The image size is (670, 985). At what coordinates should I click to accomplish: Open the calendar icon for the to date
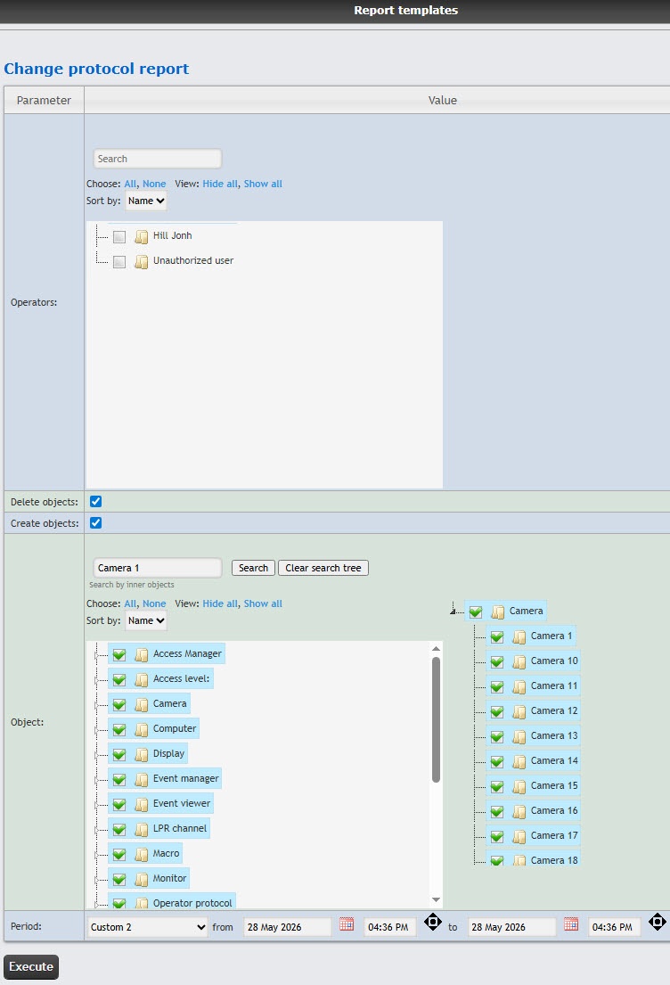[x=571, y=924]
